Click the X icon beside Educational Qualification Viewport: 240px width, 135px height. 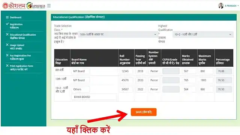tap(7, 34)
